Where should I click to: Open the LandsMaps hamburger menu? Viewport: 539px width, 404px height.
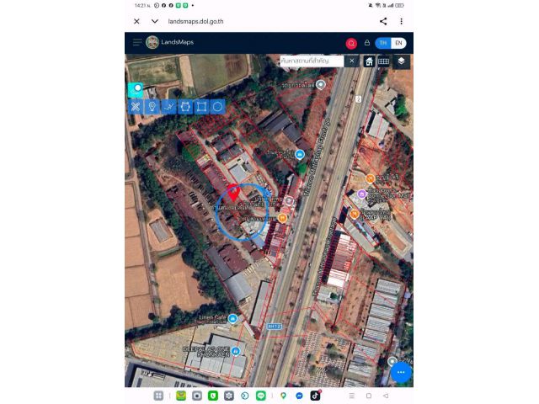tap(136, 42)
